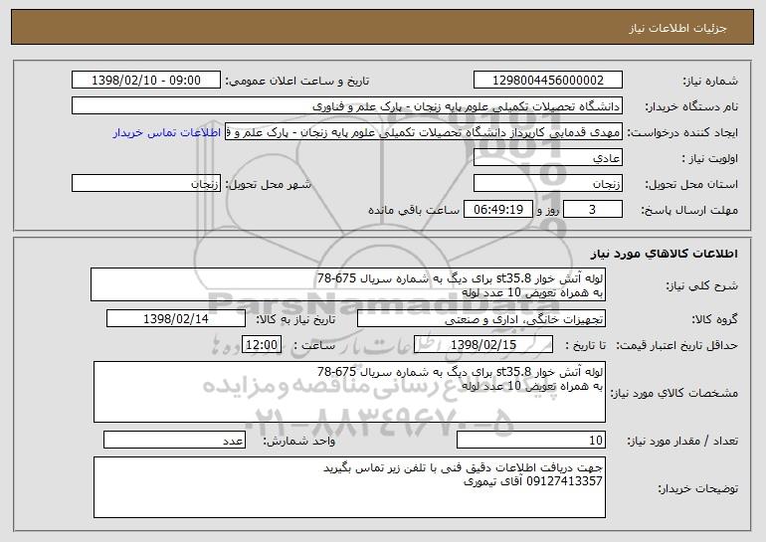The image size is (766, 542).
Task: Click the quantity field showing 10
Action: (531, 441)
